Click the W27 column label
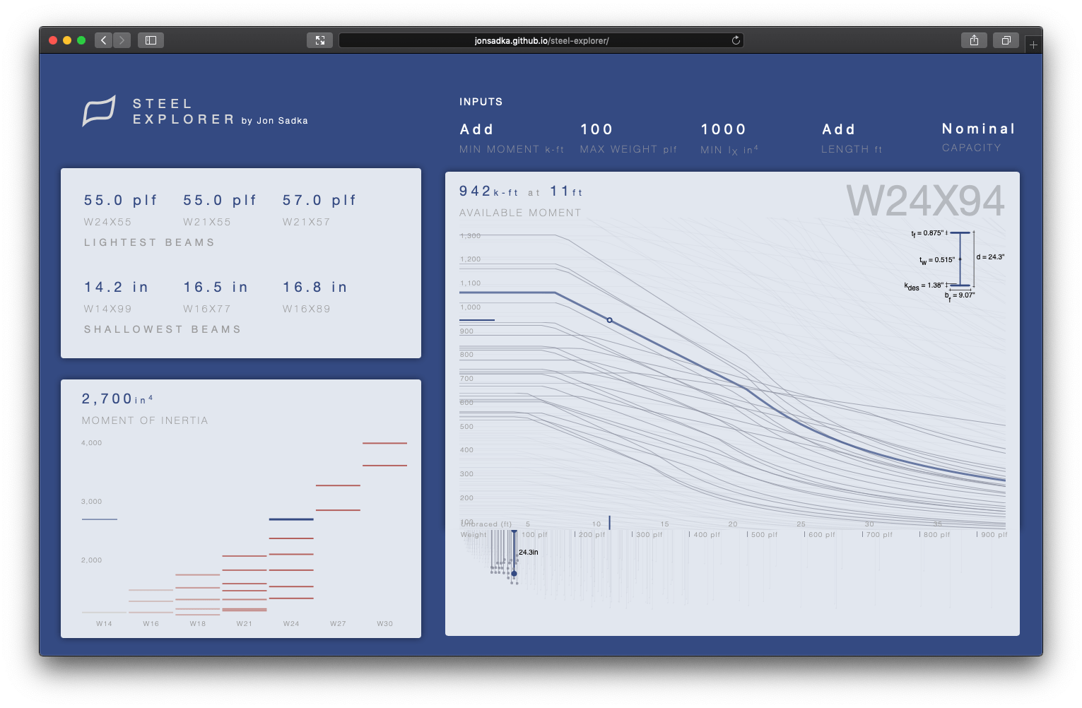 coord(338,624)
